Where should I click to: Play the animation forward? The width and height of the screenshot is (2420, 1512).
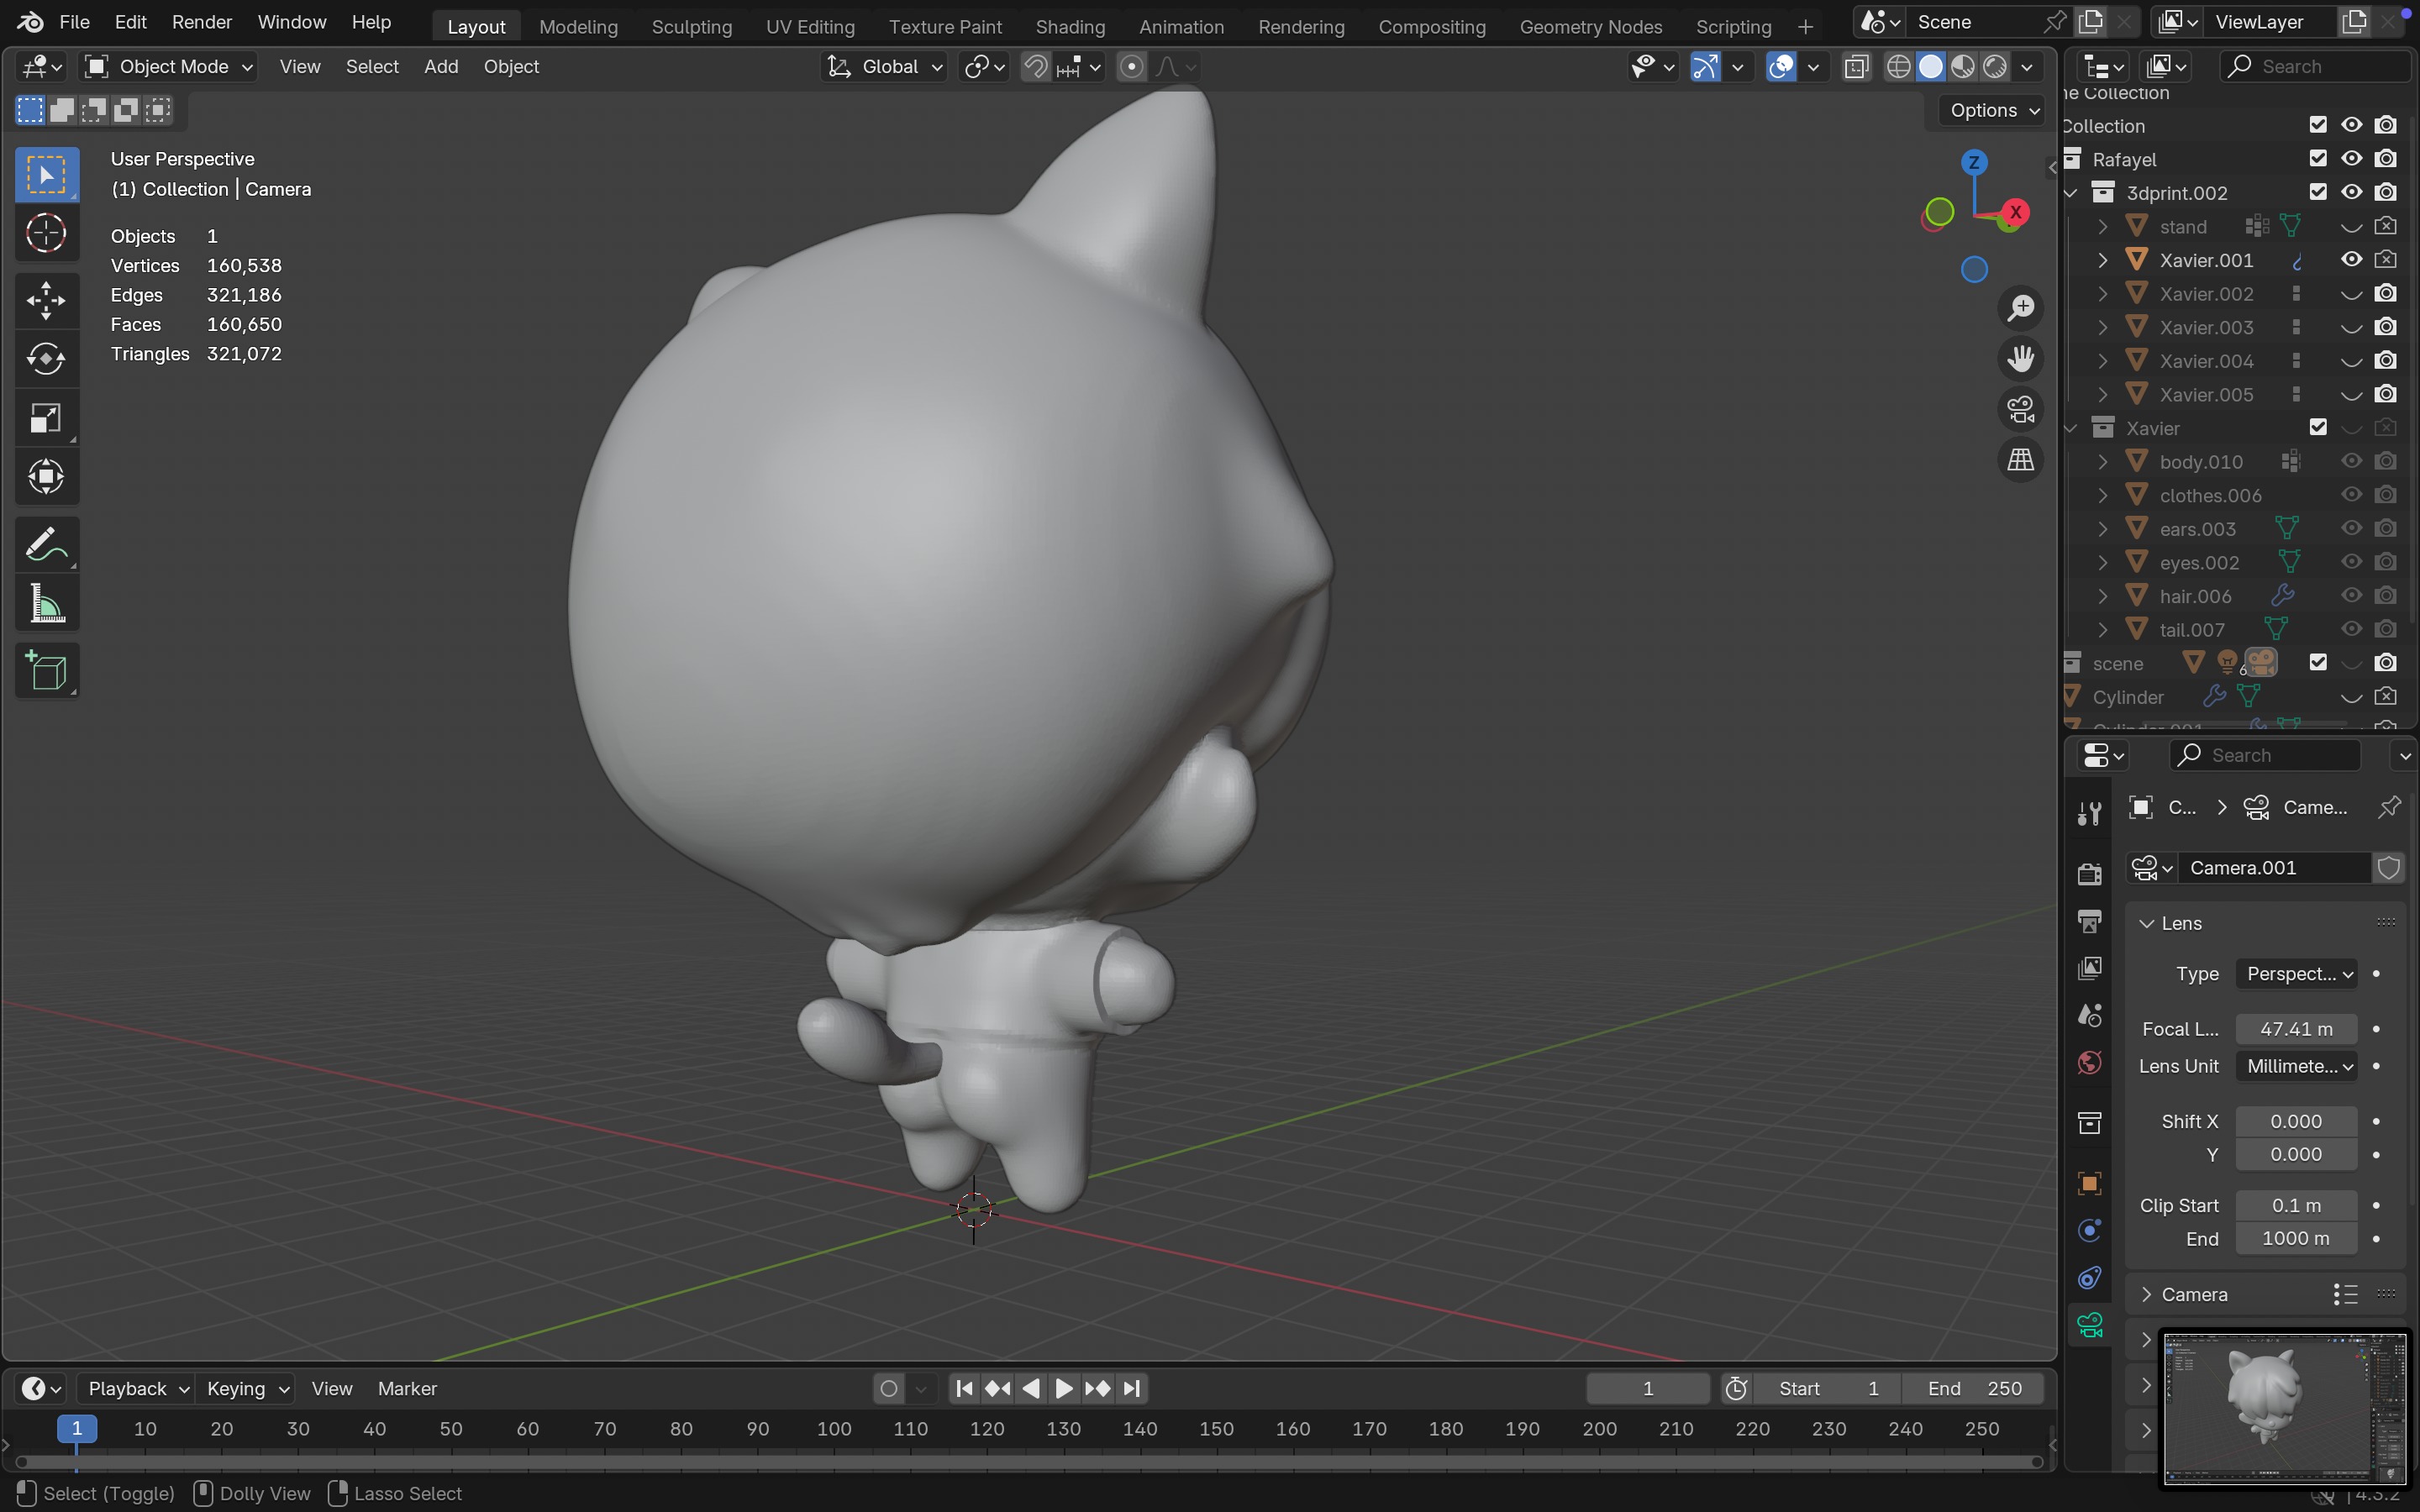coord(1064,1389)
